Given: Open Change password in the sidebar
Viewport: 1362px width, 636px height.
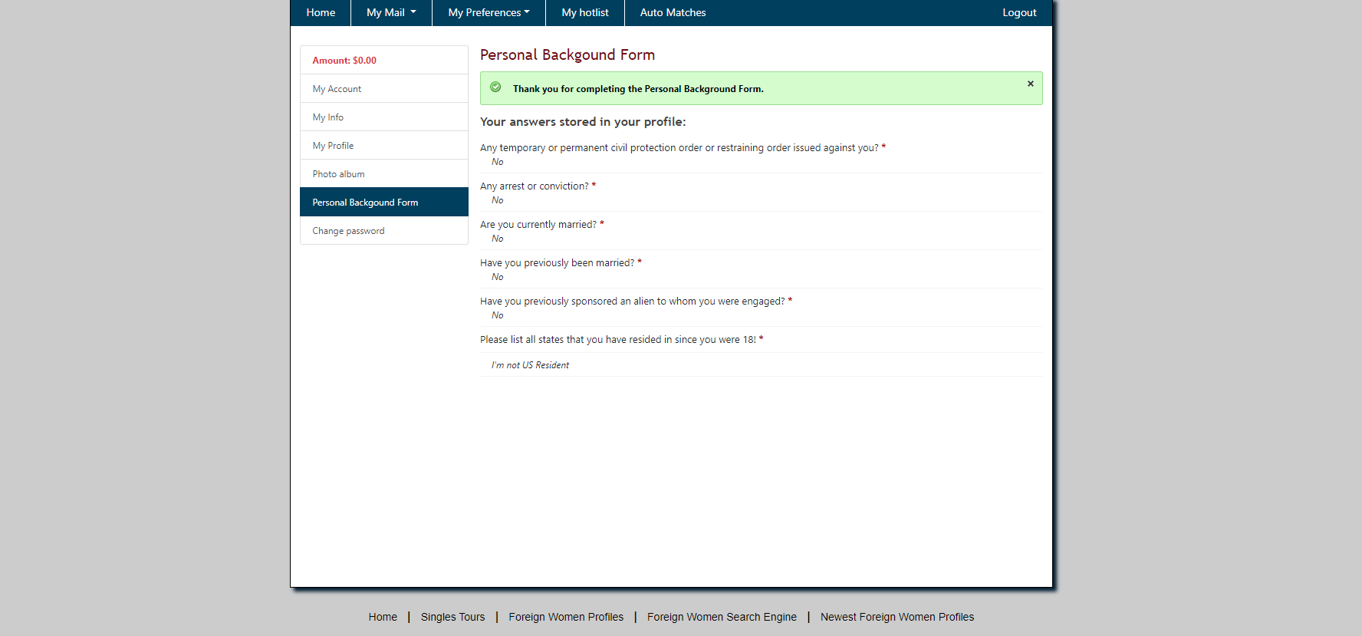Looking at the screenshot, I should pos(384,231).
